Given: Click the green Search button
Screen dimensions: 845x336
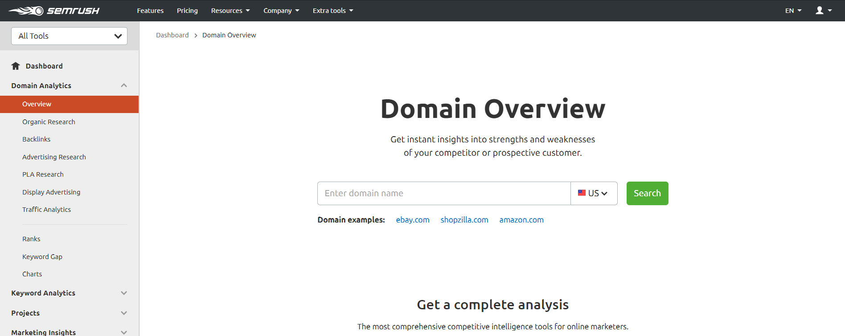Looking at the screenshot, I should click(647, 193).
